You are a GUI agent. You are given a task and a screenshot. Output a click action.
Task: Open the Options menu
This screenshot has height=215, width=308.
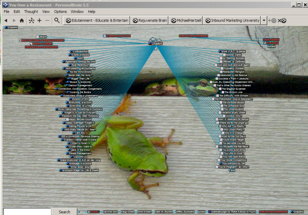click(60, 11)
